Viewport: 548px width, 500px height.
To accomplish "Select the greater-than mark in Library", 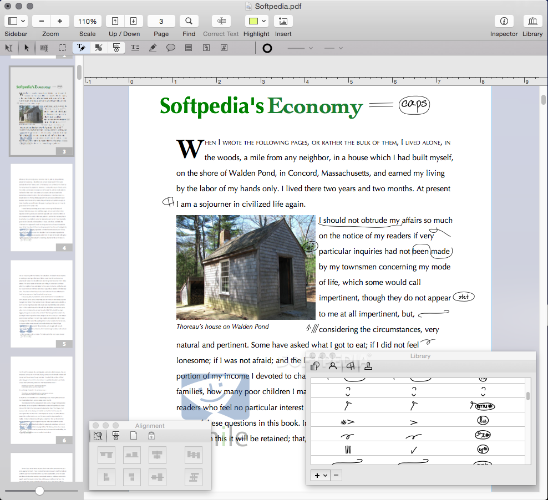I will point(414,422).
